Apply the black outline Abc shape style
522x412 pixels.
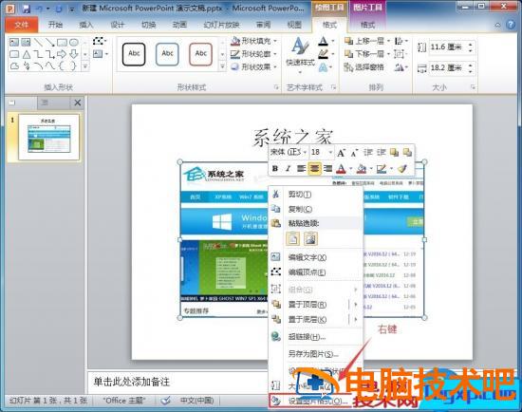(134, 53)
